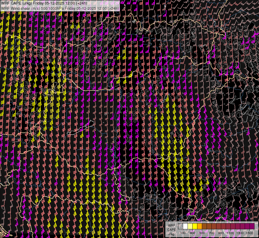Click the orange CAPE legend swatch
The height and width of the screenshot is (238, 259).
click(x=199, y=226)
